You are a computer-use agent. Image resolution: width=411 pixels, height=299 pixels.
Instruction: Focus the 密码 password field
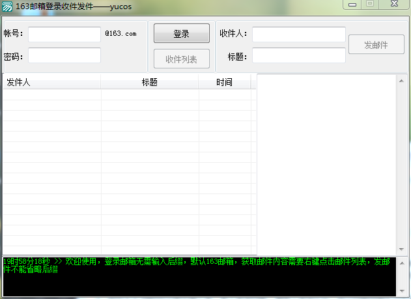(x=64, y=56)
